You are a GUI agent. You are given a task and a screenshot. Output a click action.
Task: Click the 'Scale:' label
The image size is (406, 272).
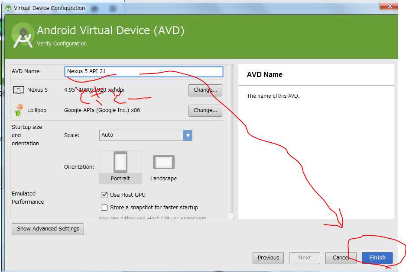72,135
